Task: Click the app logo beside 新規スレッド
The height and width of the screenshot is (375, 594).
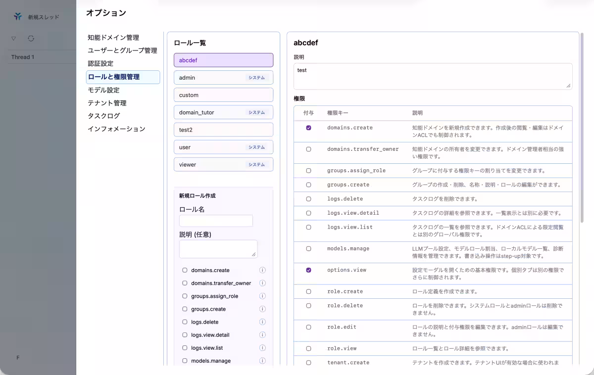Action: point(18,17)
